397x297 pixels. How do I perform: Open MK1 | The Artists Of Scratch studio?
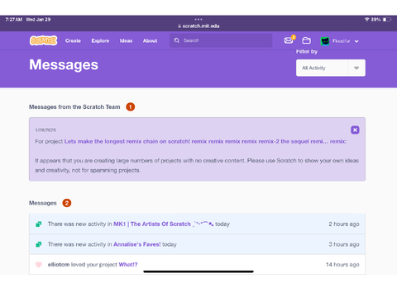164,224
